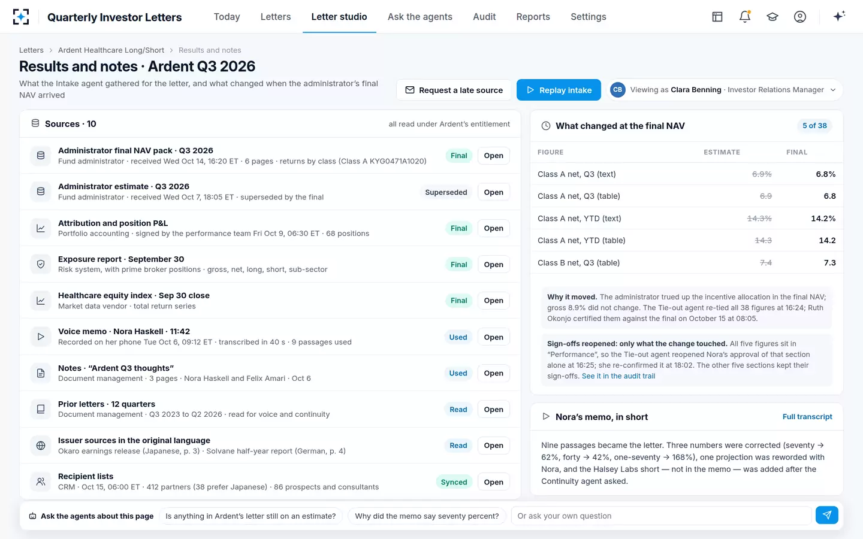The width and height of the screenshot is (863, 539).
Task: Select the Audit tab
Action: click(484, 17)
